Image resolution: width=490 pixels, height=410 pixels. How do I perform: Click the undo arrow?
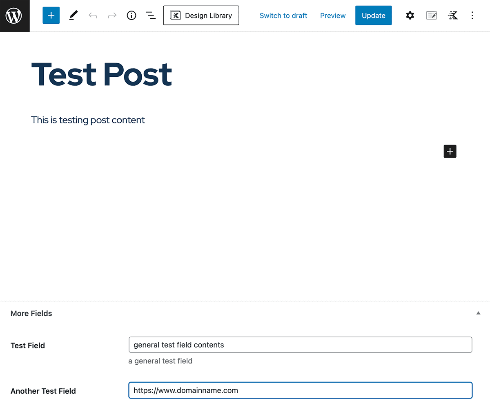point(93,15)
